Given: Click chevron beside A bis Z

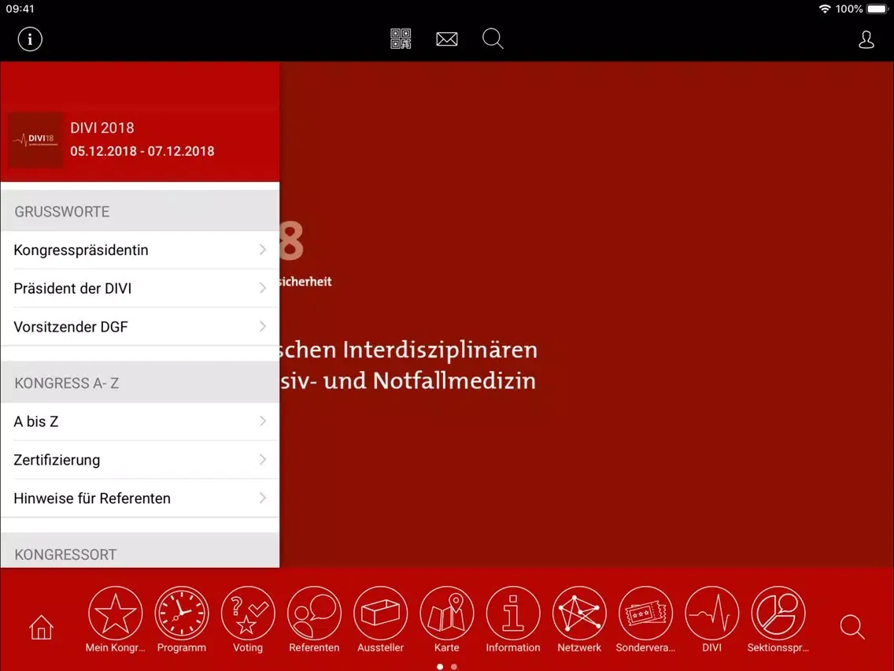Looking at the screenshot, I should click(x=263, y=421).
